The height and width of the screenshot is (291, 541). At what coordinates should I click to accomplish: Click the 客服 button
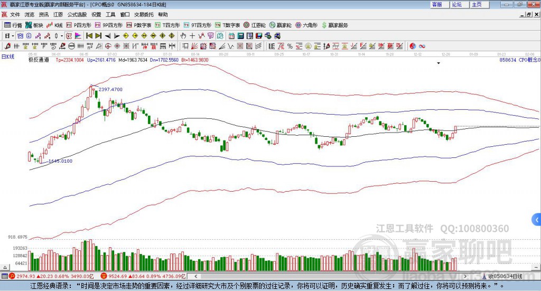440,4
